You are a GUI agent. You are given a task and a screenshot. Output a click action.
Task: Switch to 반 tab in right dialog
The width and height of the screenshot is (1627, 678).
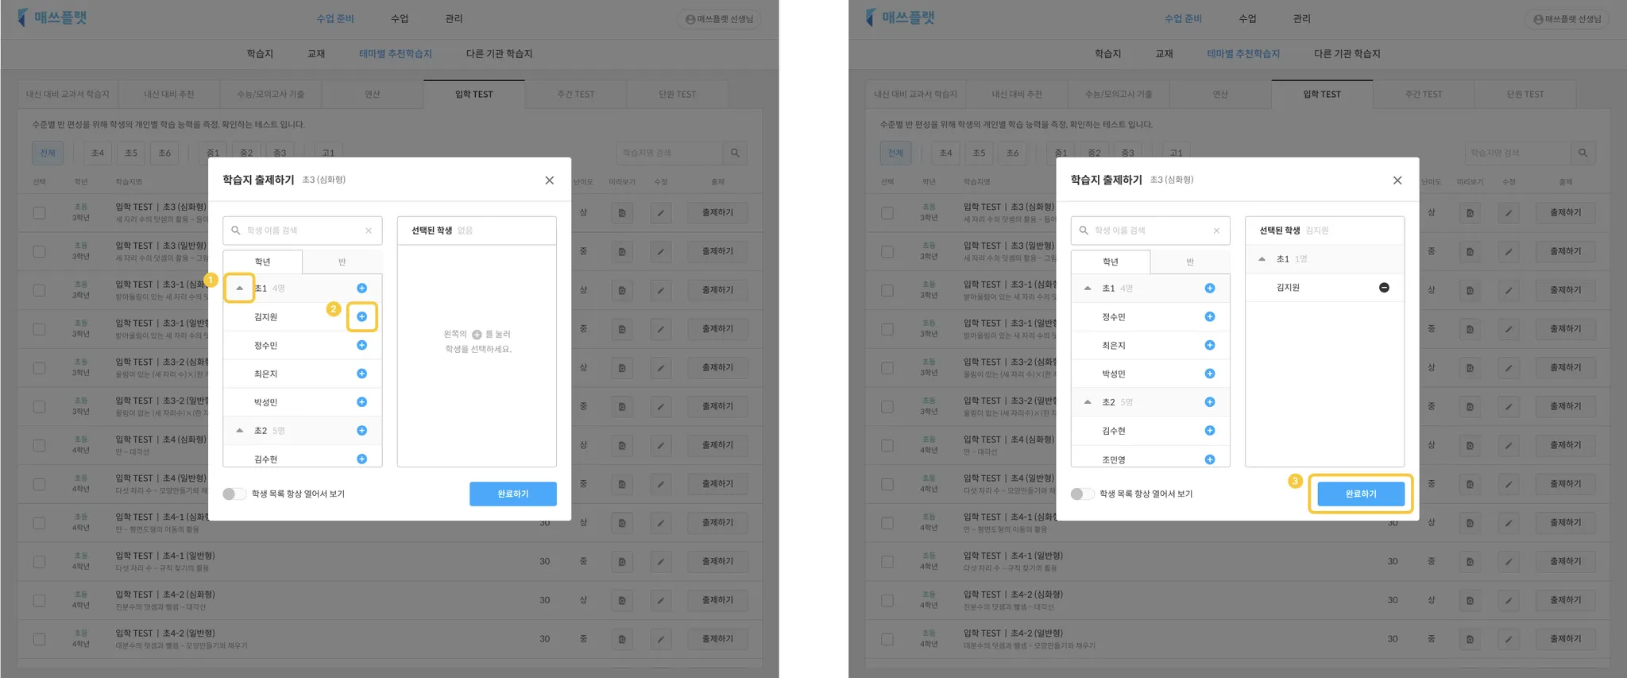1190,262
